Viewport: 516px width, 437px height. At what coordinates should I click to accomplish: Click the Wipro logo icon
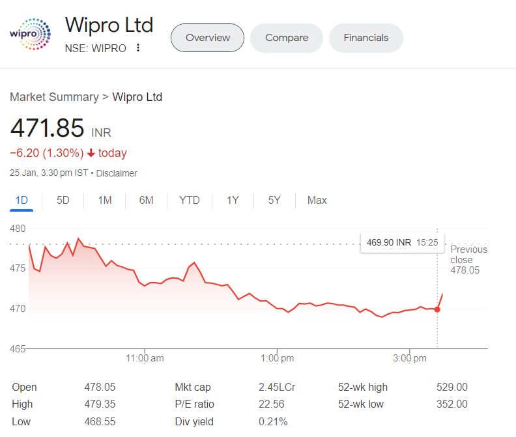pyautogui.click(x=30, y=35)
